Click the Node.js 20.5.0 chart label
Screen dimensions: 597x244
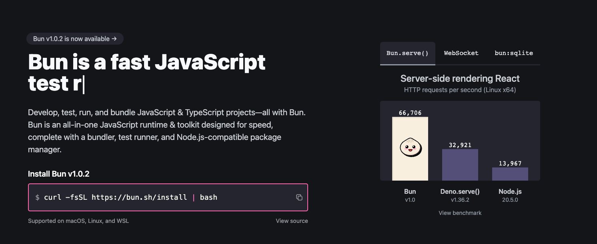(x=510, y=195)
